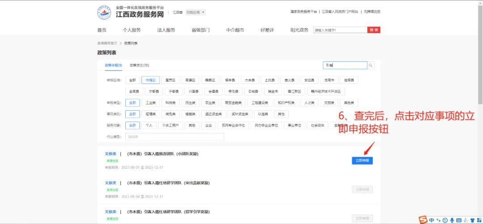Switch to the 政策发文(70) tab
Image resolution: width=483 pixels, height=224 pixels.
click(139, 66)
